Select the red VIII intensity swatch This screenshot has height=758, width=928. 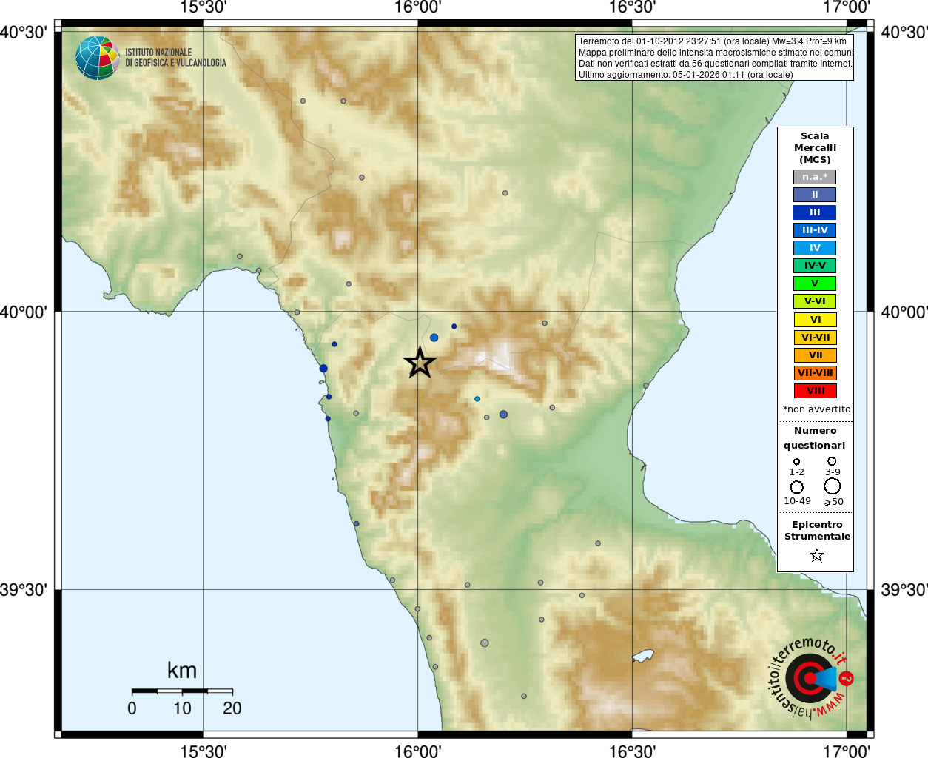pyautogui.click(x=815, y=391)
